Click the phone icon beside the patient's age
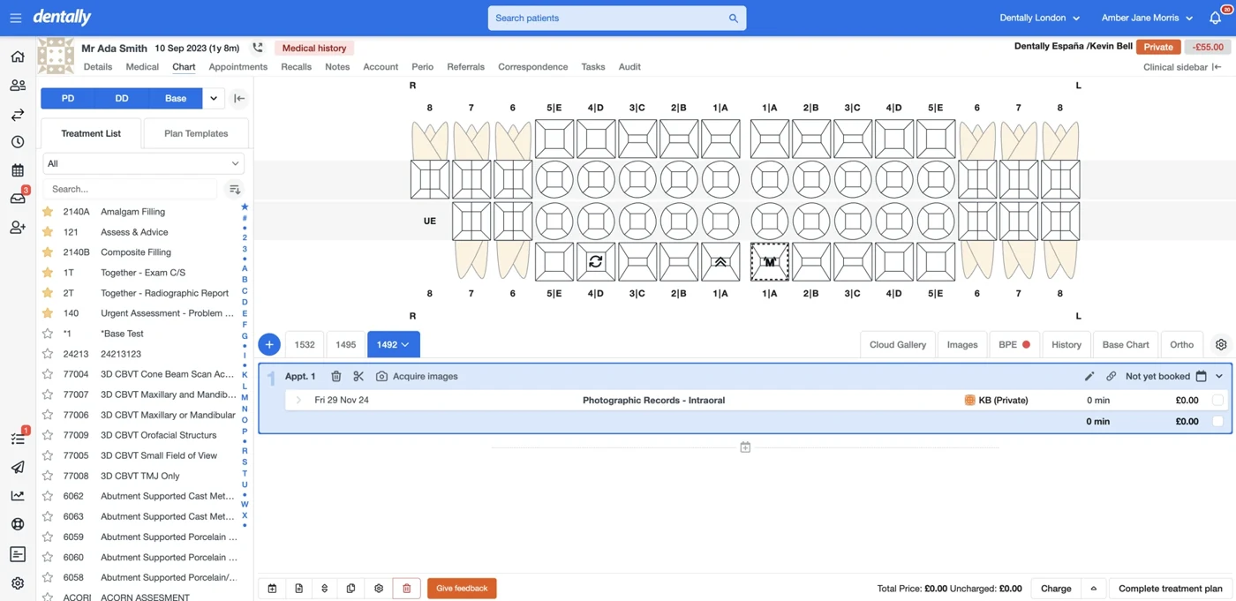Image resolution: width=1236 pixels, height=601 pixels. click(x=258, y=48)
